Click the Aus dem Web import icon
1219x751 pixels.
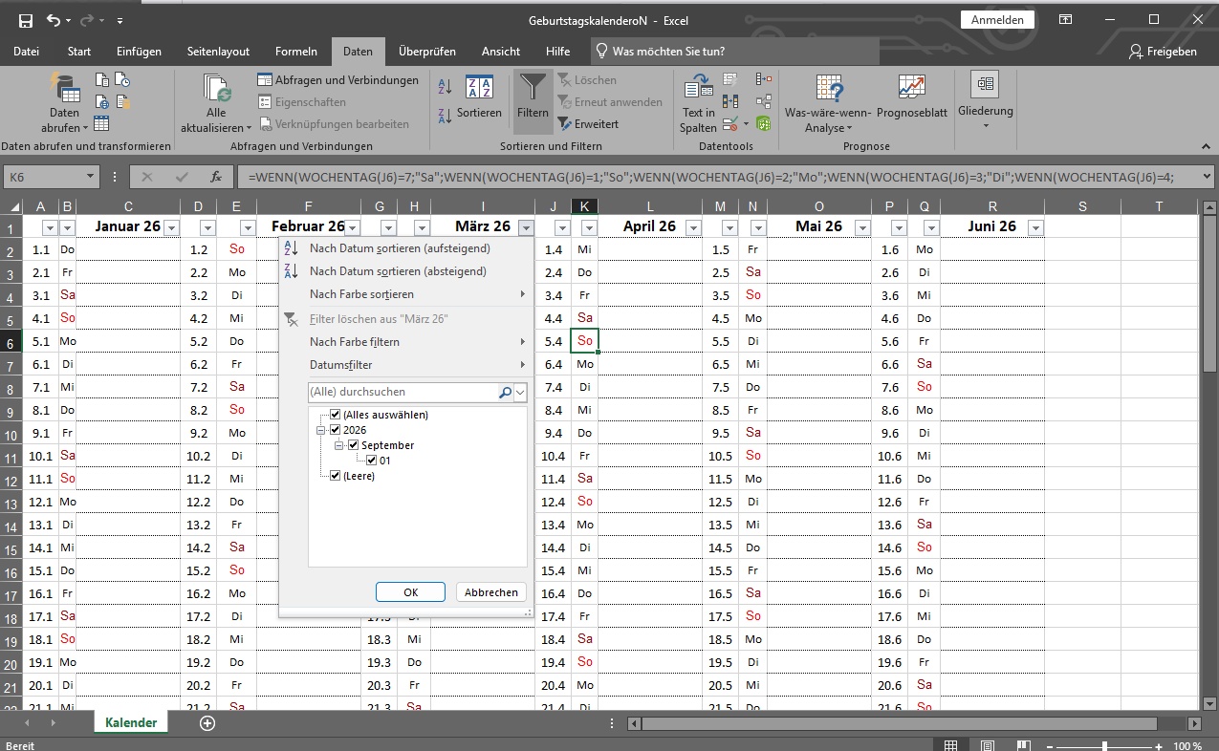coord(102,102)
